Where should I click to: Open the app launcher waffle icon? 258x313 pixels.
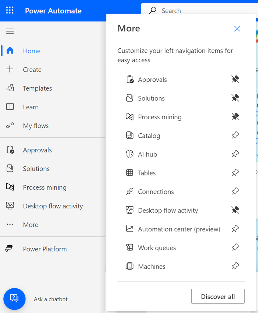[x=10, y=10]
